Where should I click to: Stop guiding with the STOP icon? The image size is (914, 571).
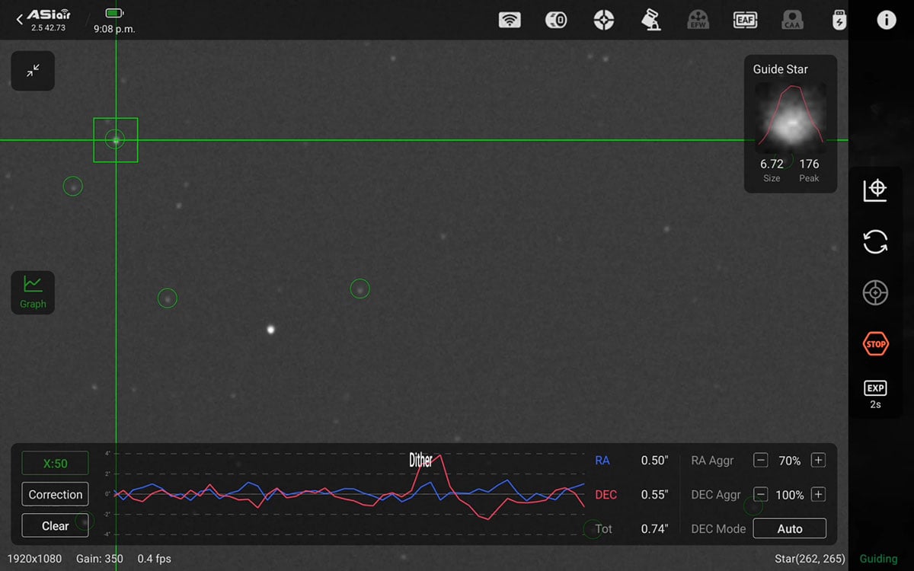click(874, 343)
